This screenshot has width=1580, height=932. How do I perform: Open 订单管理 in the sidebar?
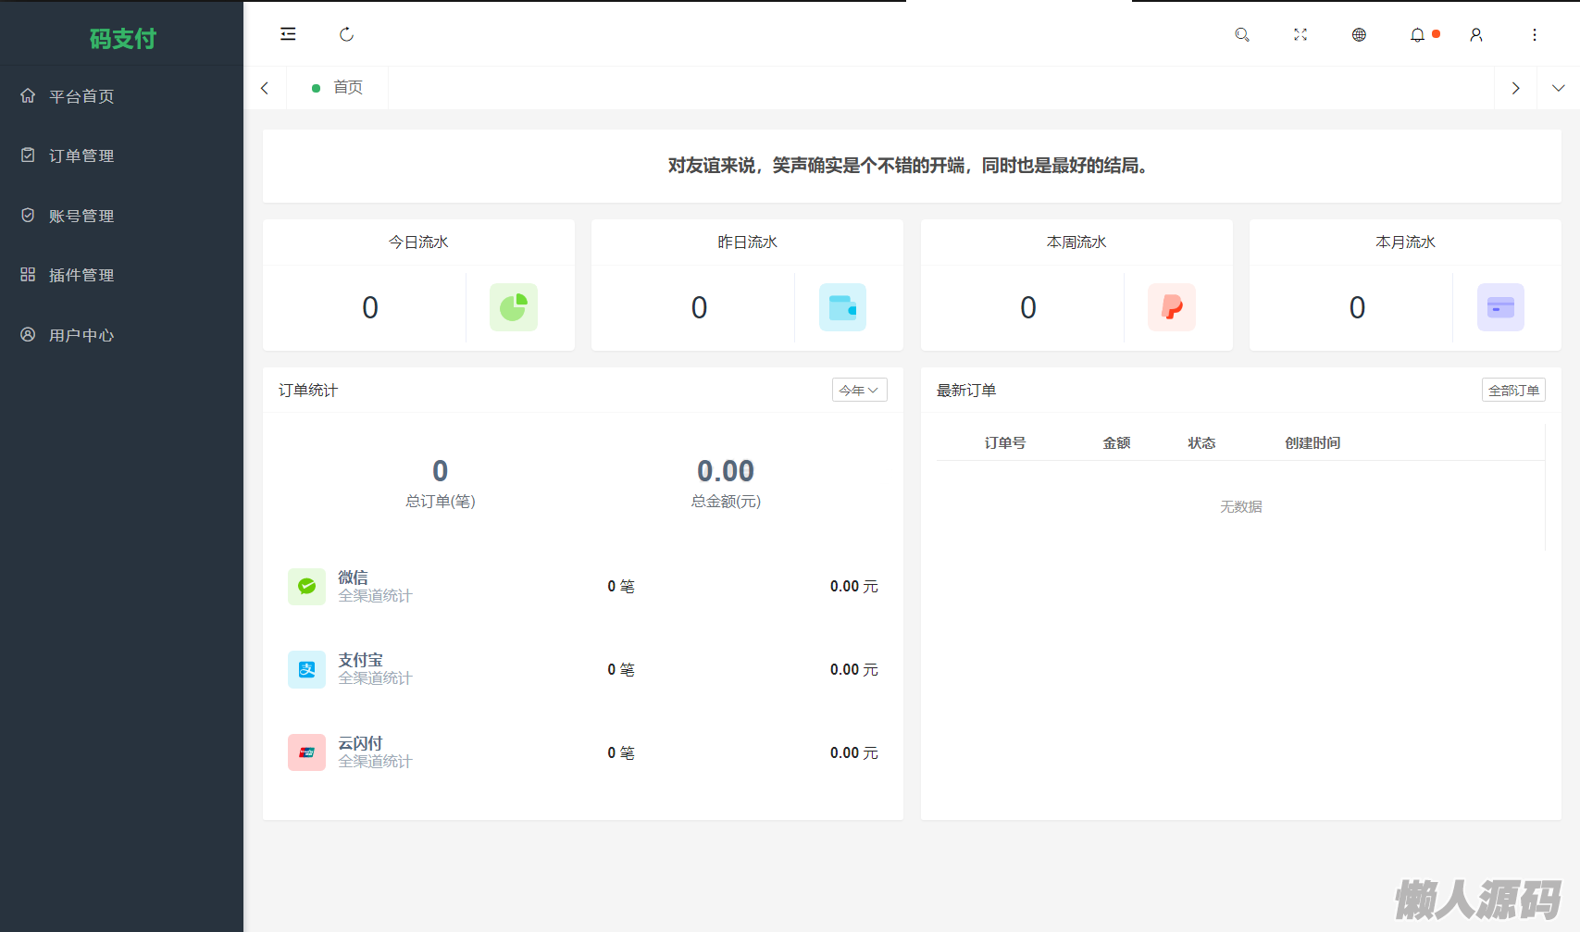point(81,155)
